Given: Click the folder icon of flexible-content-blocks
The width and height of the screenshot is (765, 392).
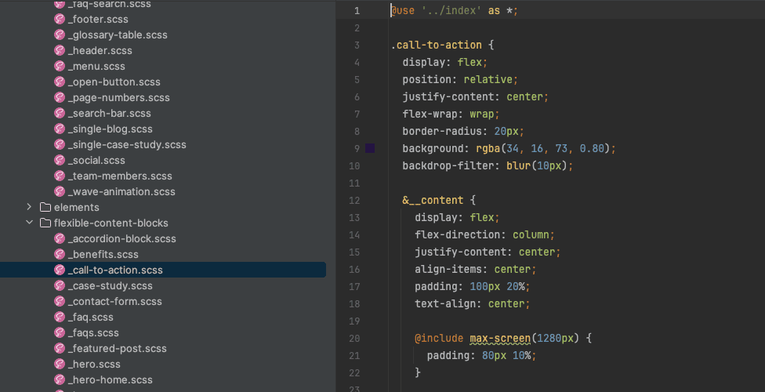Looking at the screenshot, I should 45,223.
